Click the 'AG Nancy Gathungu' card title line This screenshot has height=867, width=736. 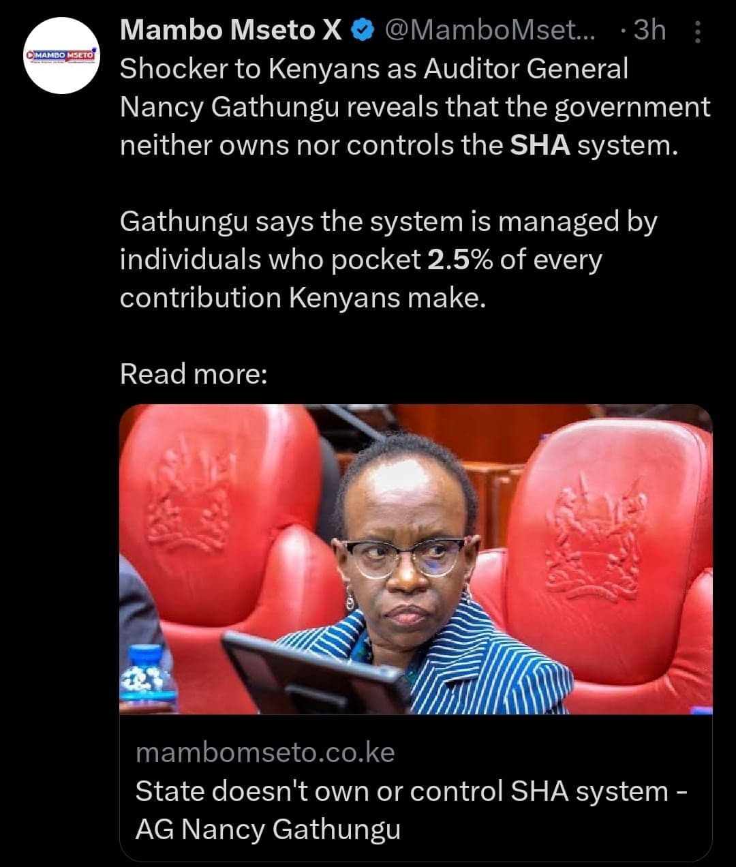point(268,829)
